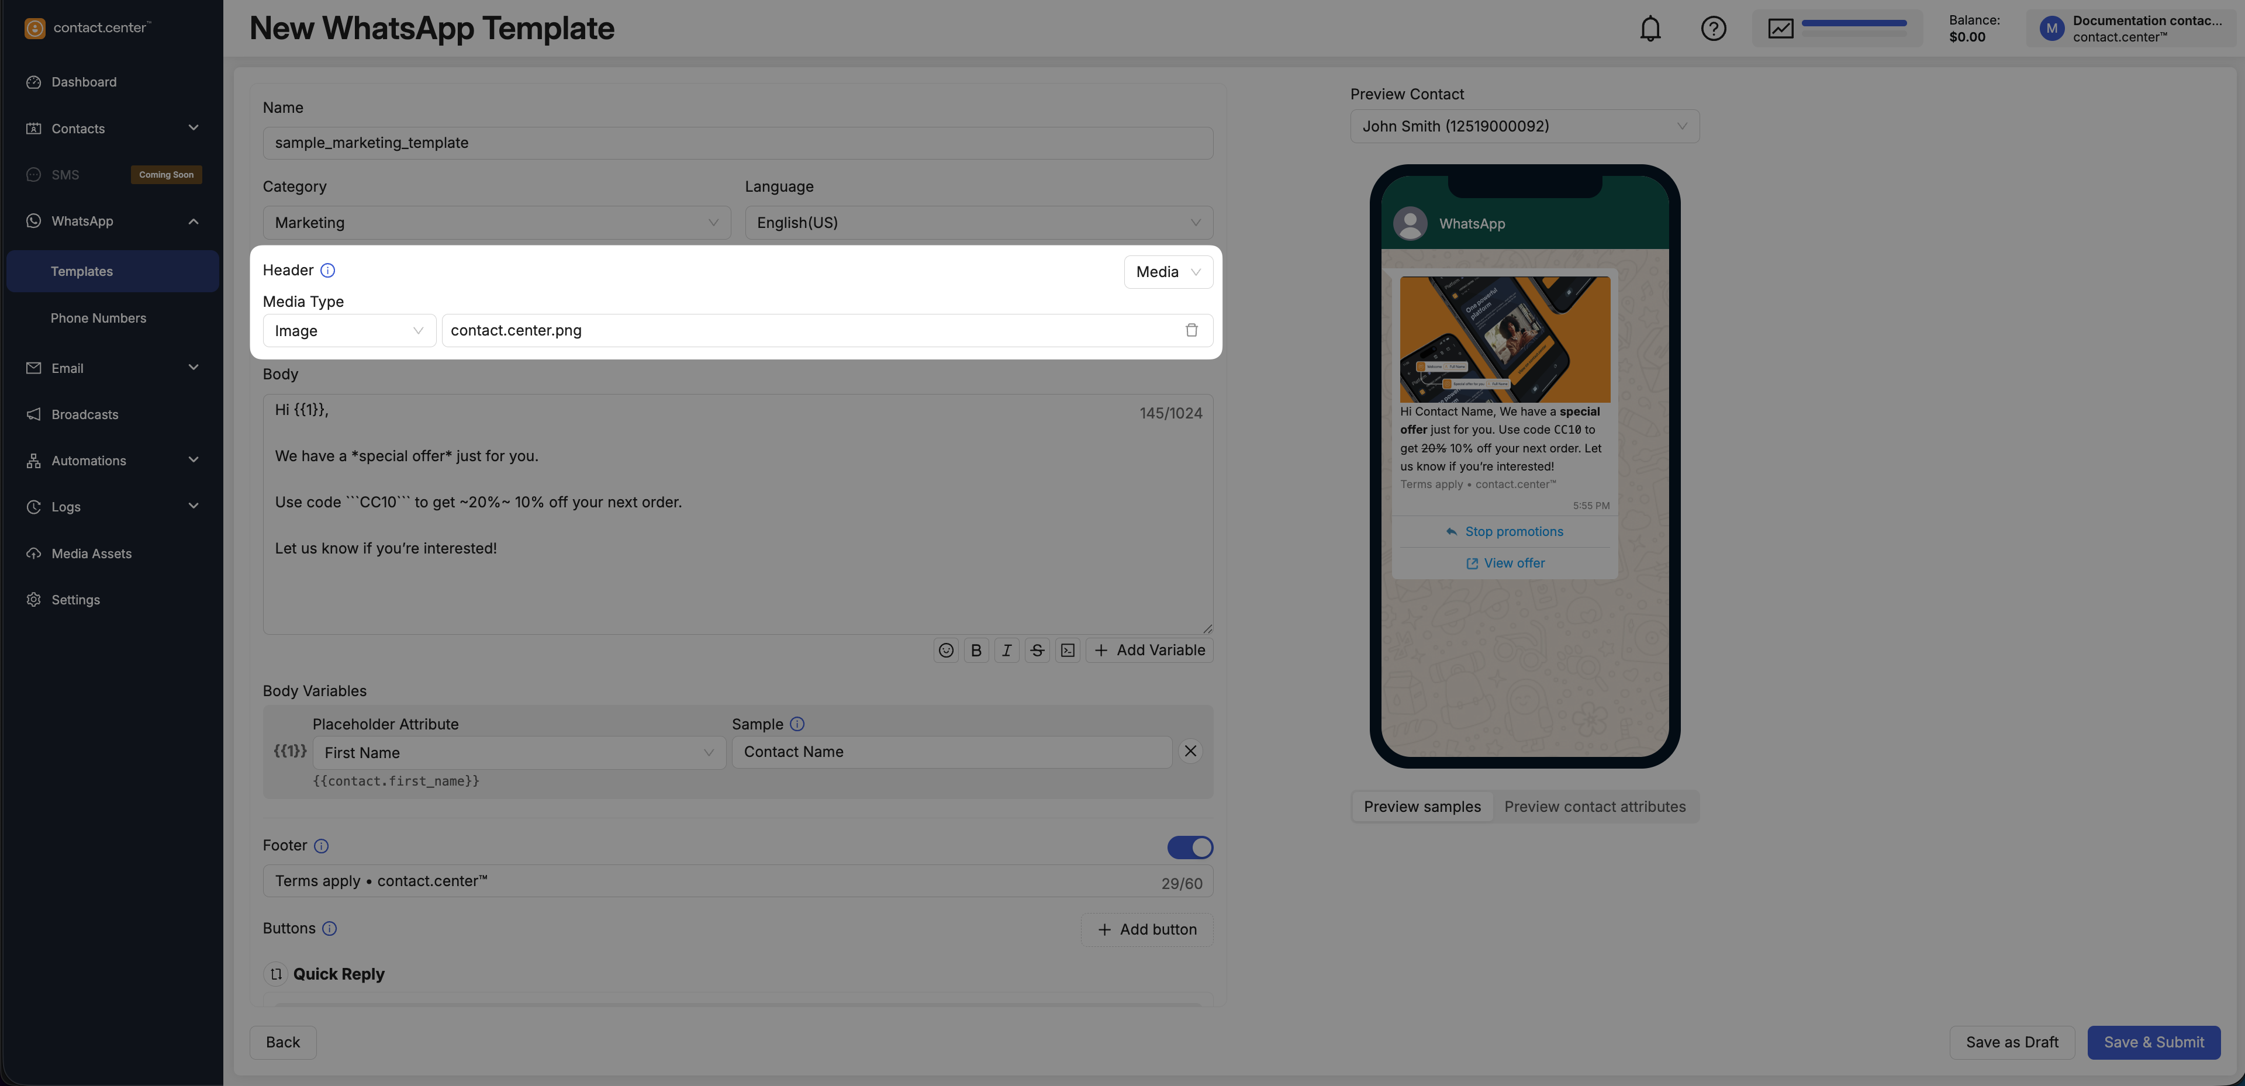This screenshot has height=1086, width=2245.
Task: Click the Header info icon
Action: [327, 271]
